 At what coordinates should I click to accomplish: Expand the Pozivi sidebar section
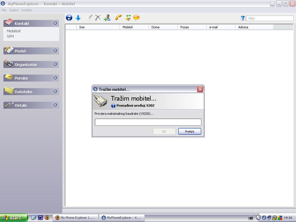click(55, 51)
